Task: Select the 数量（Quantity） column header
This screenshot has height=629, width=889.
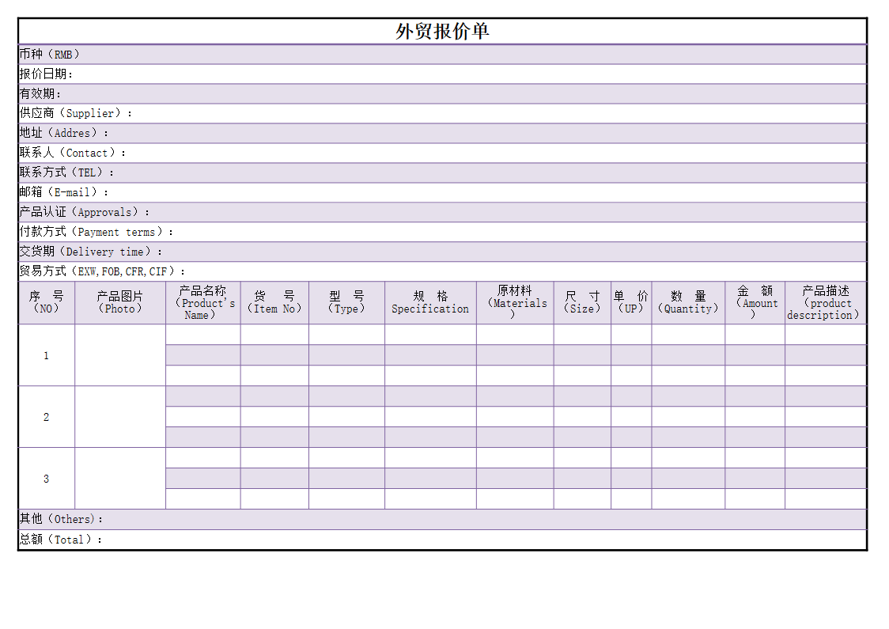Action: coord(688,303)
